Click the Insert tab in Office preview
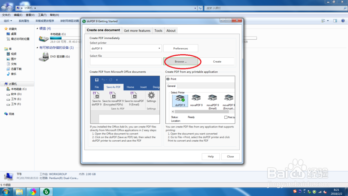 [143, 87]
